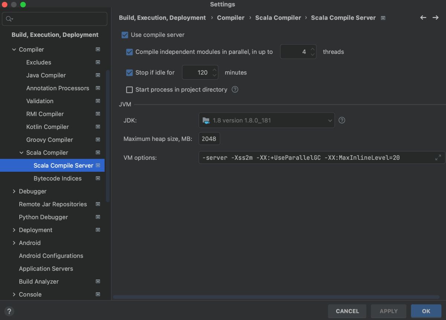
Task: Go forward with the right arrow
Action: pyautogui.click(x=436, y=17)
